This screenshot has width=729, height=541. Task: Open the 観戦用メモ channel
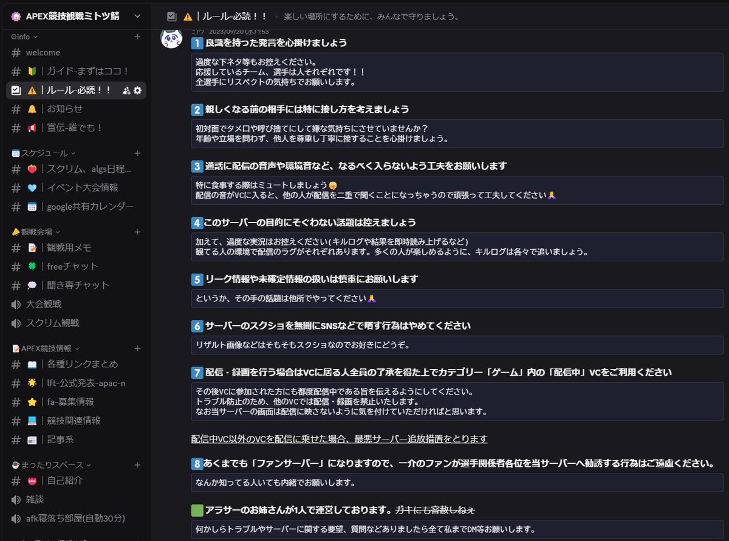(76, 247)
